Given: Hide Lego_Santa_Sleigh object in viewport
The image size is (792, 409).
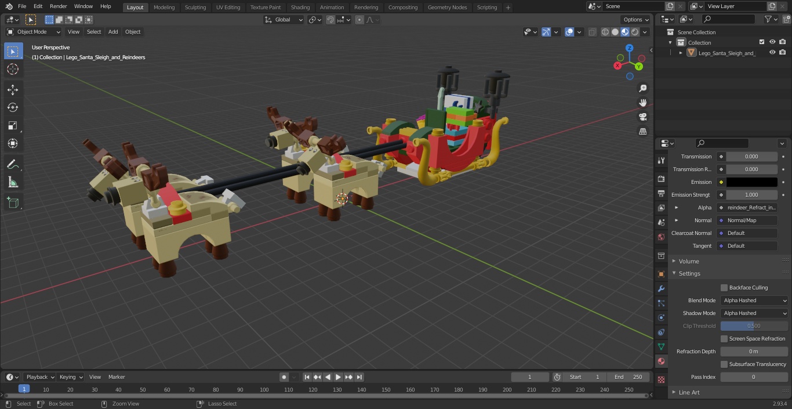Looking at the screenshot, I should (772, 53).
